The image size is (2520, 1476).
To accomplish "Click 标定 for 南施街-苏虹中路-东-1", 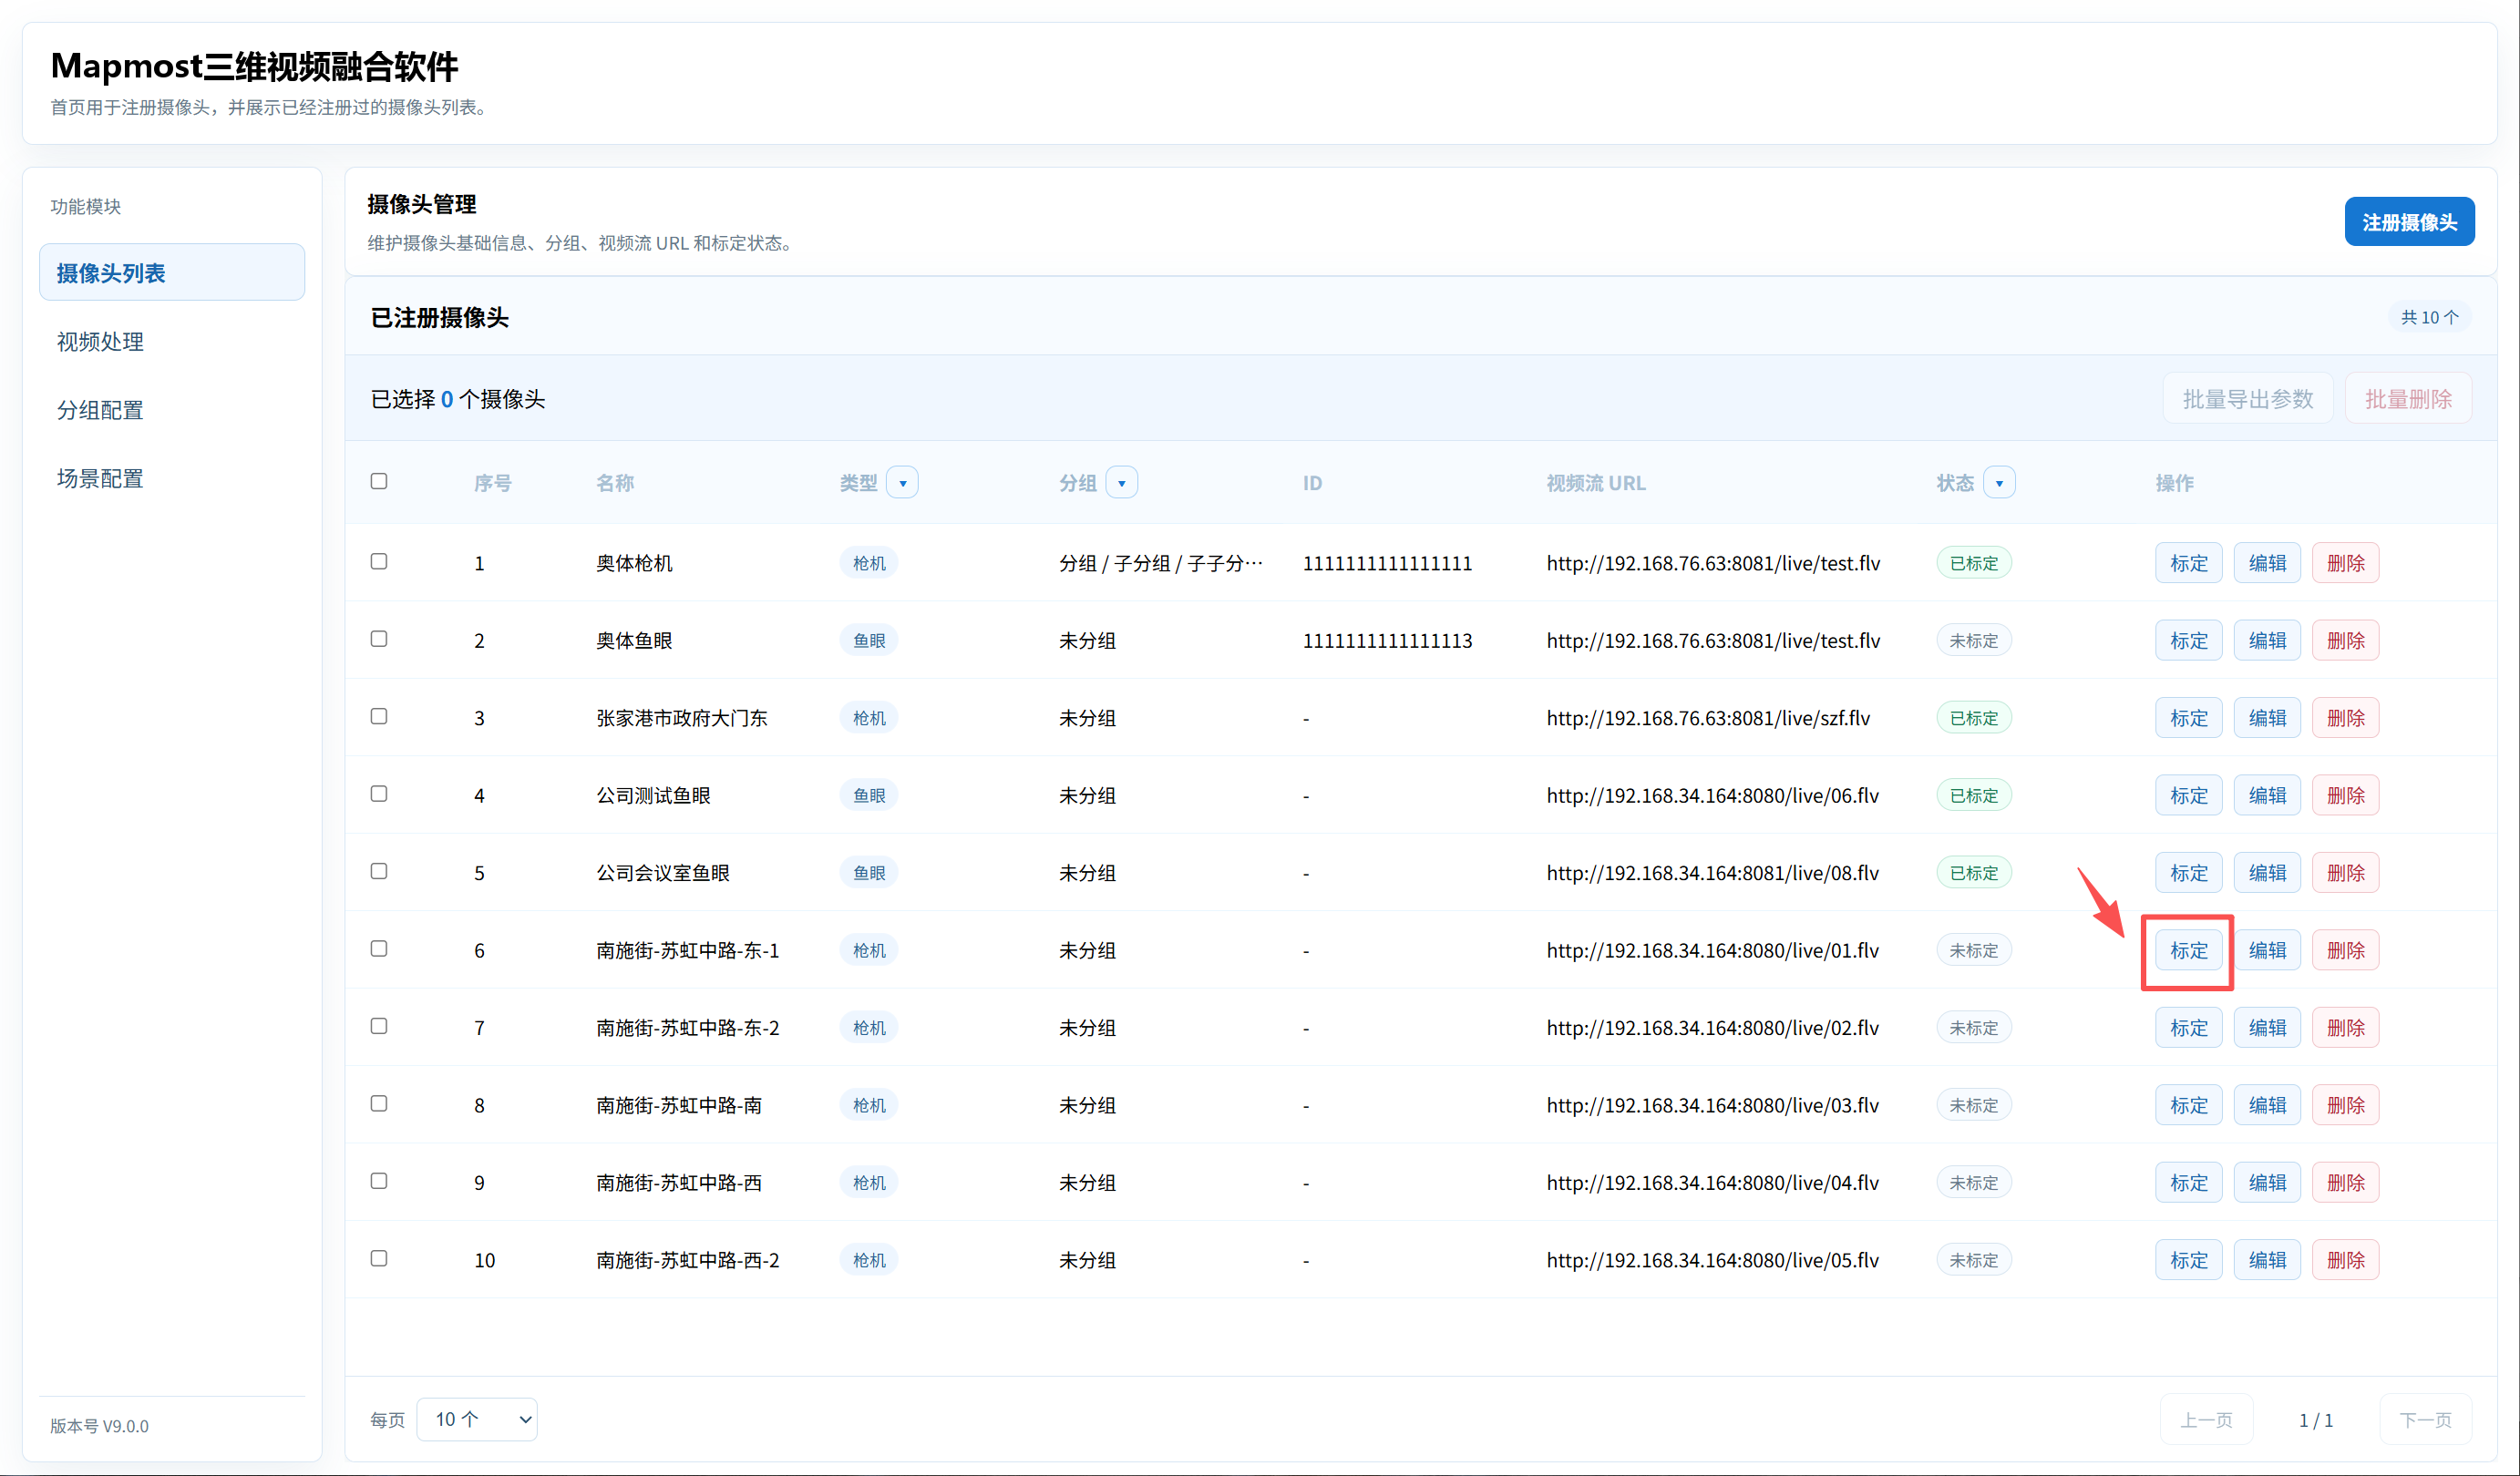I will tap(2188, 950).
